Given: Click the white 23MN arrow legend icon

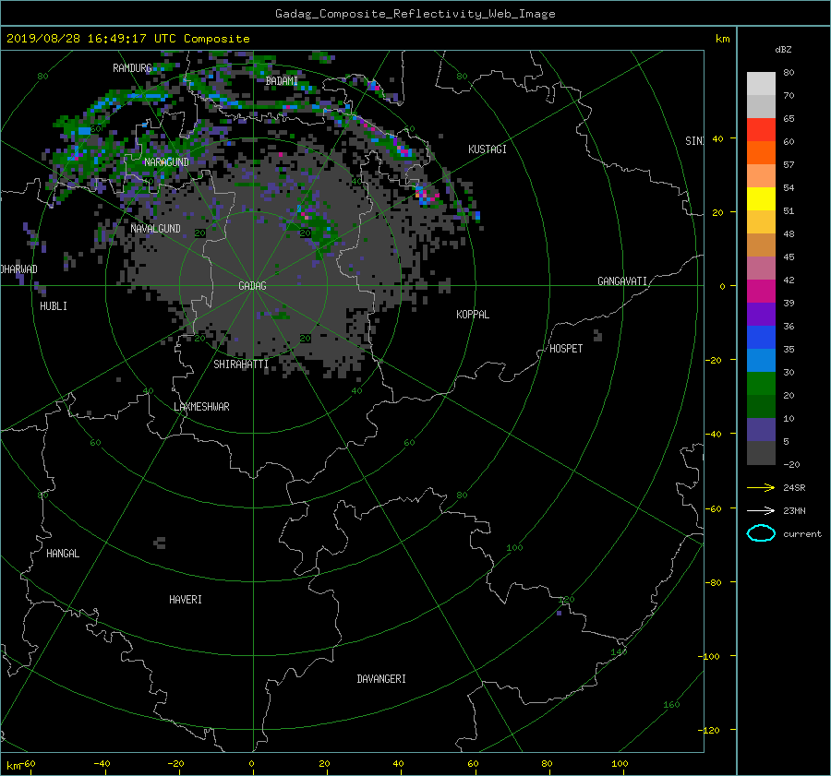Looking at the screenshot, I should click(761, 510).
